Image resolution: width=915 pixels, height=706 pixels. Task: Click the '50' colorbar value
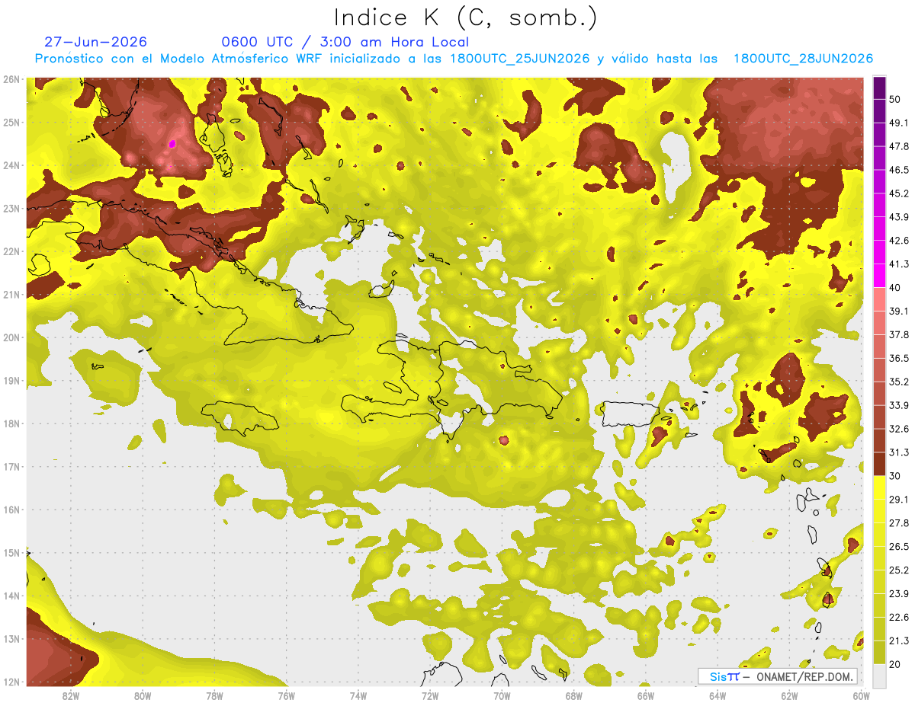click(895, 99)
